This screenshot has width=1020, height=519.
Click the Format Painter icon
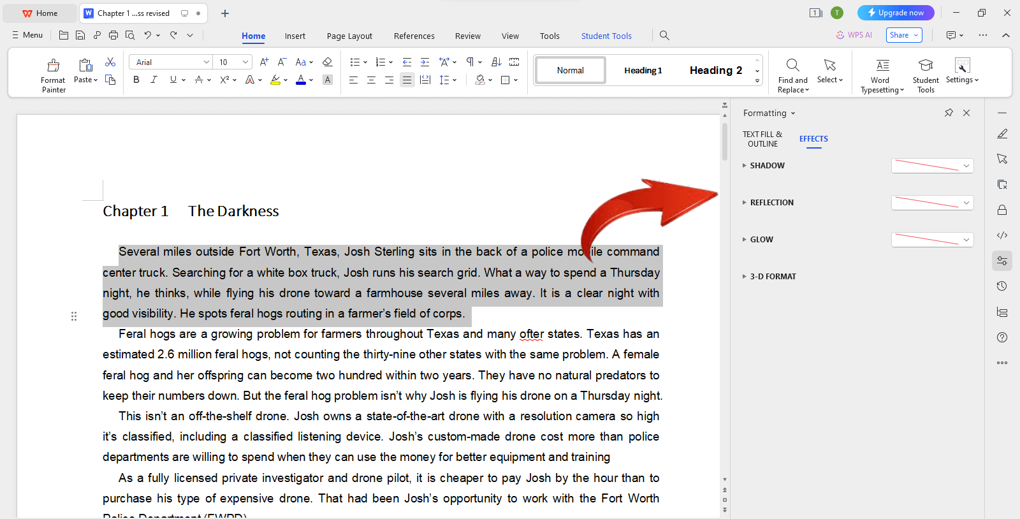(x=54, y=66)
